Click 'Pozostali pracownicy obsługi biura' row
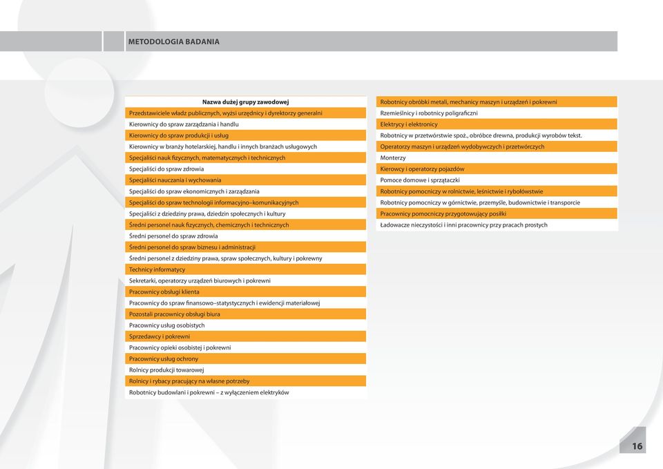This screenshot has height=469, width=663. pyautogui.click(x=245, y=314)
